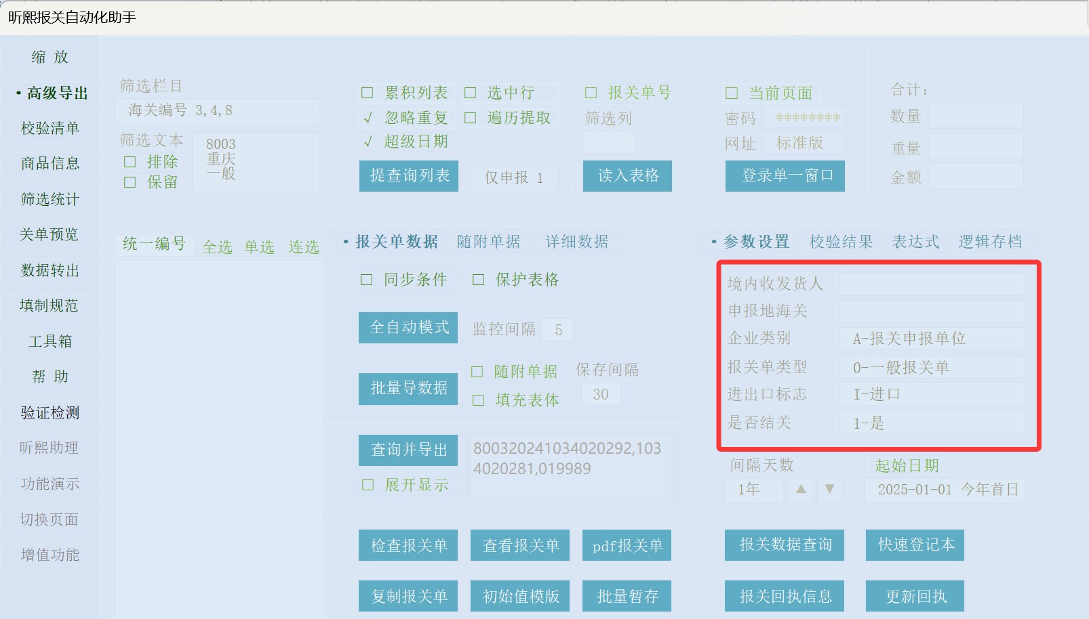The width and height of the screenshot is (1089, 619).
Task: Click the 登录单一窗口 button
Action: tap(785, 176)
